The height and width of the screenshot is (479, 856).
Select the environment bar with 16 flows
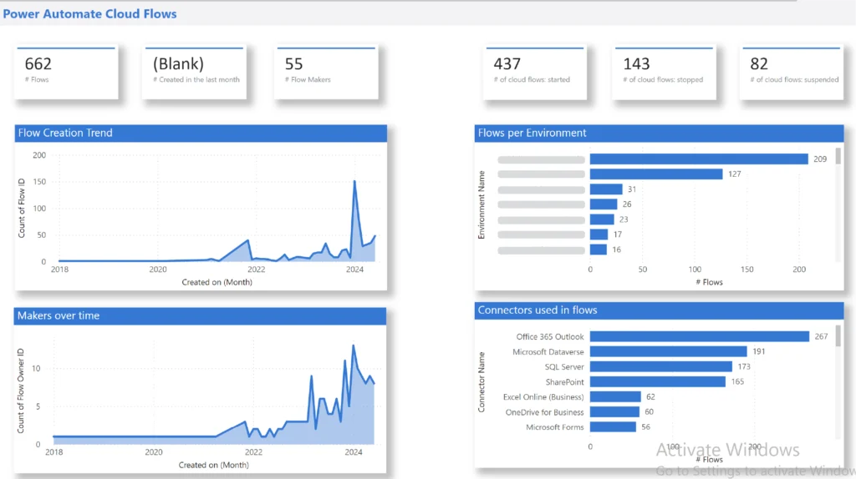pyautogui.click(x=599, y=250)
